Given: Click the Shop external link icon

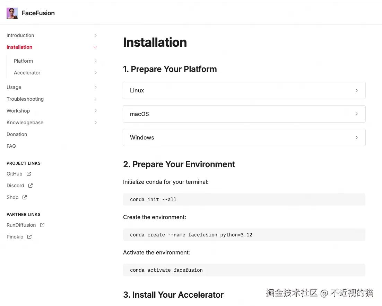Looking at the screenshot, I should [25, 197].
